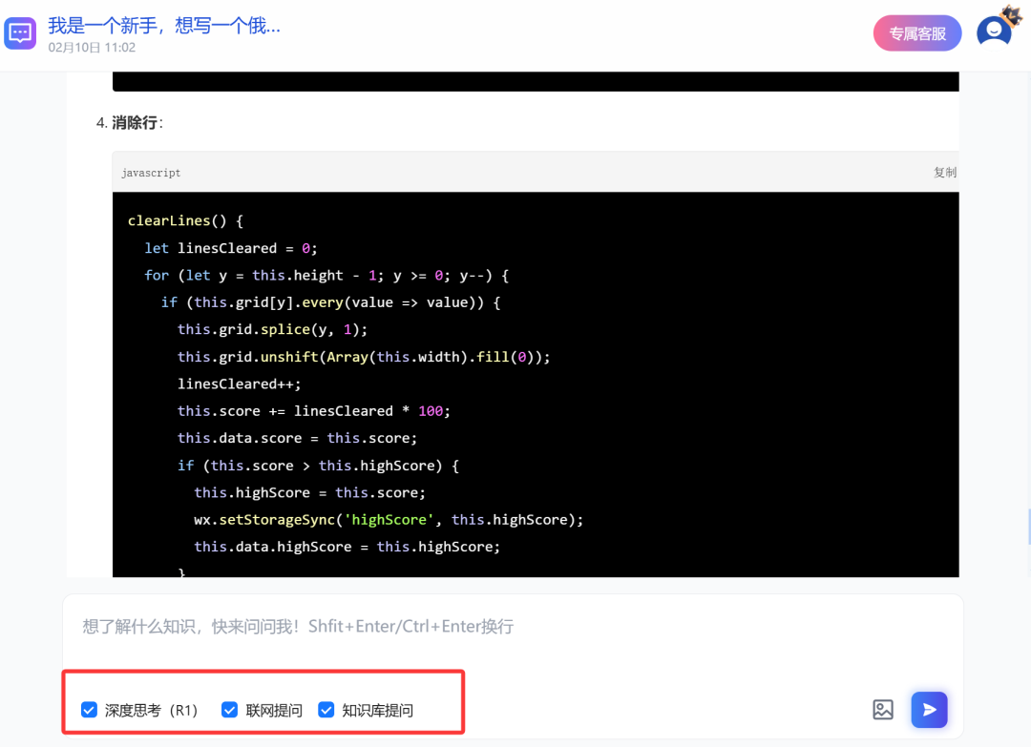Image resolution: width=1031 pixels, height=747 pixels.
Task: Open the user avatar profile
Action: pos(993,32)
